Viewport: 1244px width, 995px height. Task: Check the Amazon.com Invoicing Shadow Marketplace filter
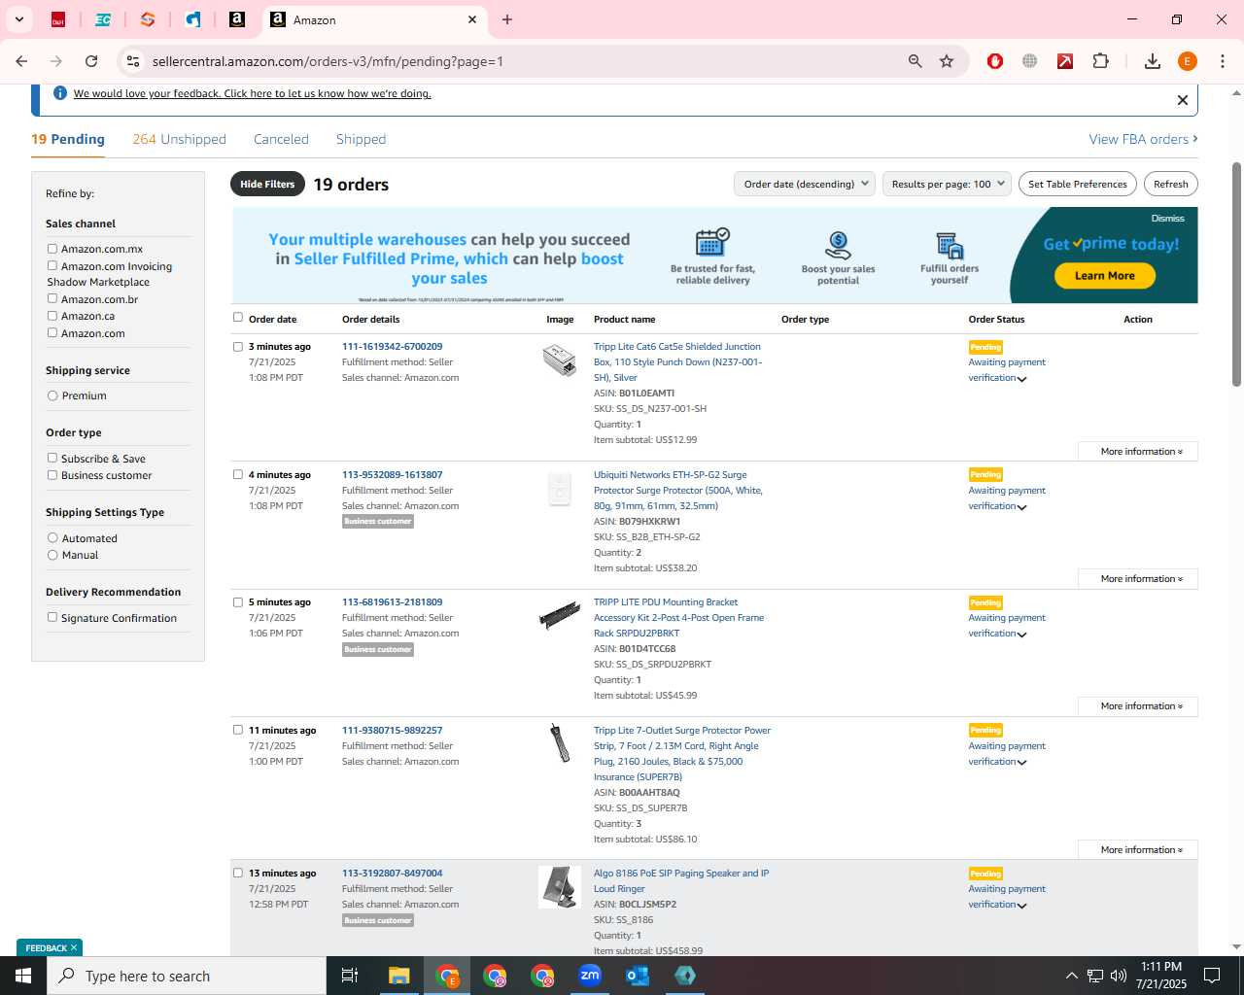(x=52, y=265)
